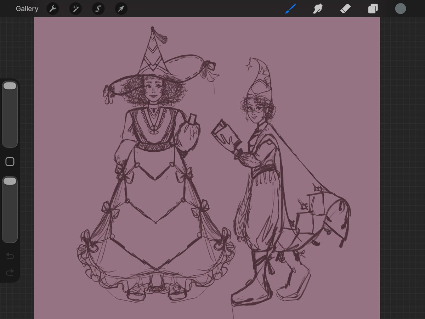Select the Smudge tool
425x319 pixels.
318,9
